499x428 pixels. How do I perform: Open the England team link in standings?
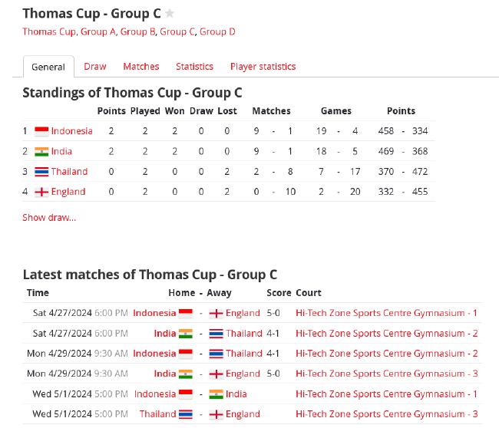click(68, 192)
